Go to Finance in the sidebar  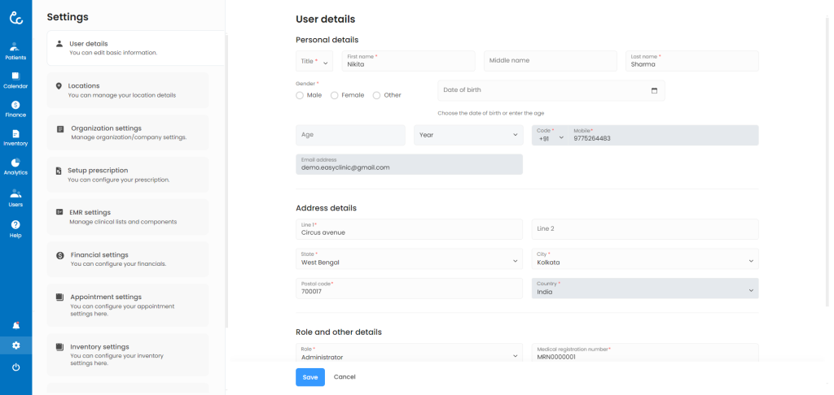(15, 109)
